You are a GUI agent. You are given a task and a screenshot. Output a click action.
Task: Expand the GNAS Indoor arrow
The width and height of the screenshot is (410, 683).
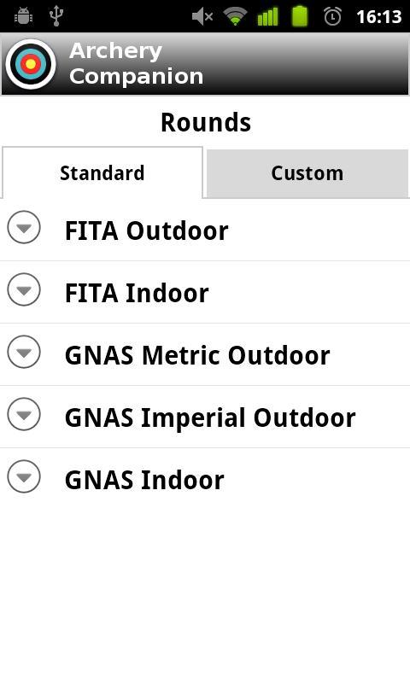24,476
